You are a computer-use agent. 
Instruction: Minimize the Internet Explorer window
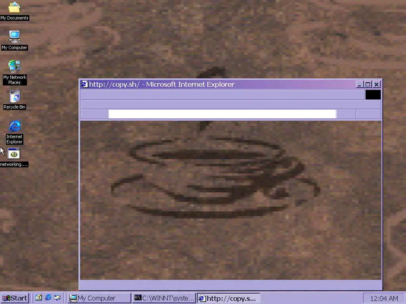[359, 85]
